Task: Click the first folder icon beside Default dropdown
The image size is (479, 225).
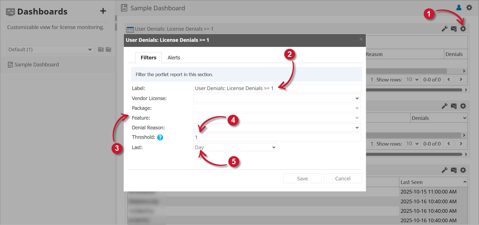Action: (x=101, y=49)
